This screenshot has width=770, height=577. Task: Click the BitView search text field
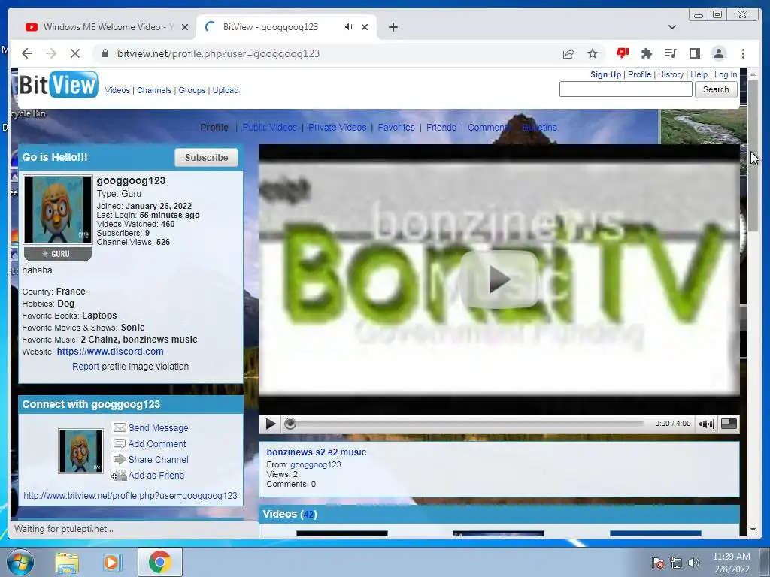point(626,89)
